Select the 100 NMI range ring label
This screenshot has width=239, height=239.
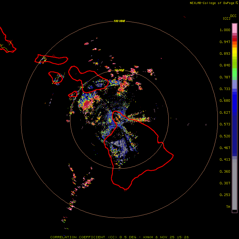click(119, 21)
